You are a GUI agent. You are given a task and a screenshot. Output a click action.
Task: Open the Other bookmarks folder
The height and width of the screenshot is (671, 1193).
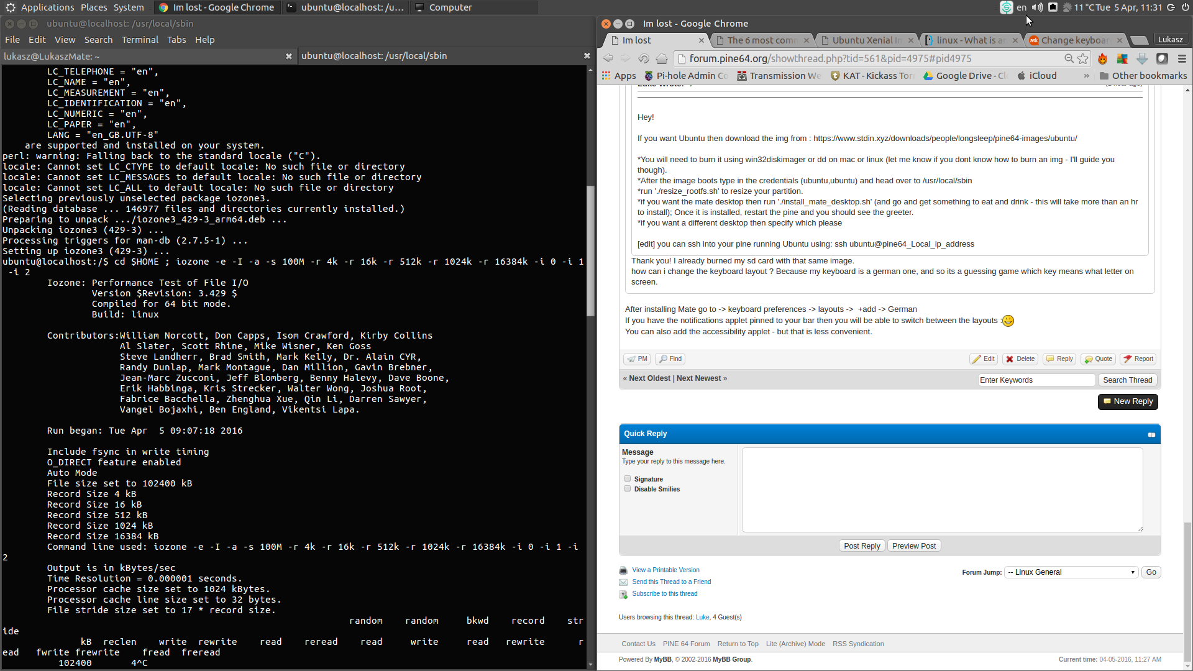pos(1143,76)
